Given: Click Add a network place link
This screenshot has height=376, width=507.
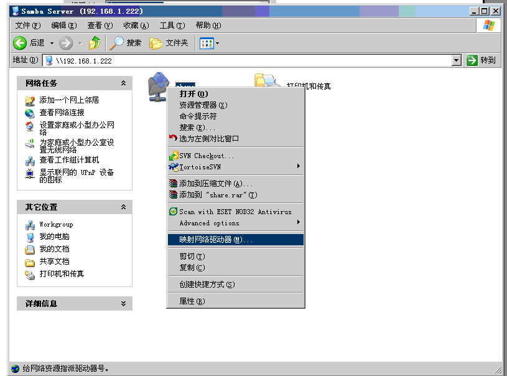Looking at the screenshot, I should 69,100.
